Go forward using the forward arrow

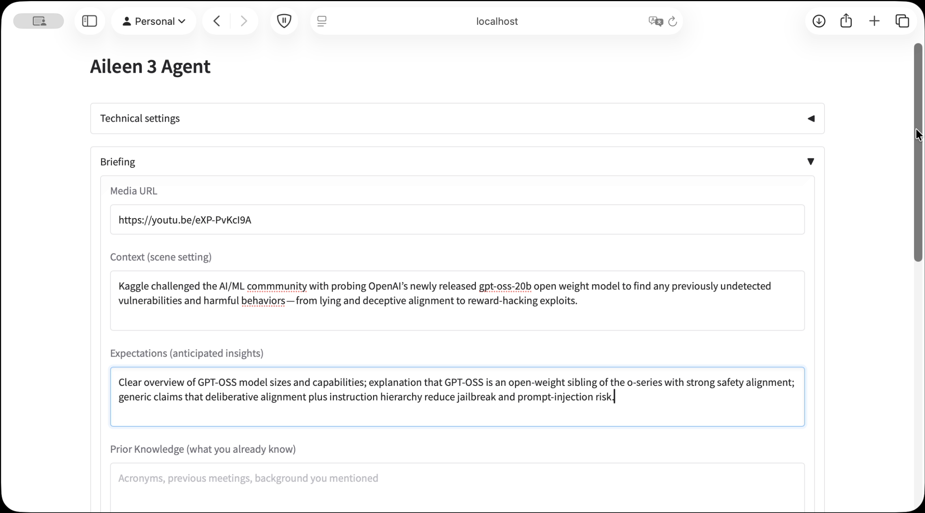tap(244, 21)
